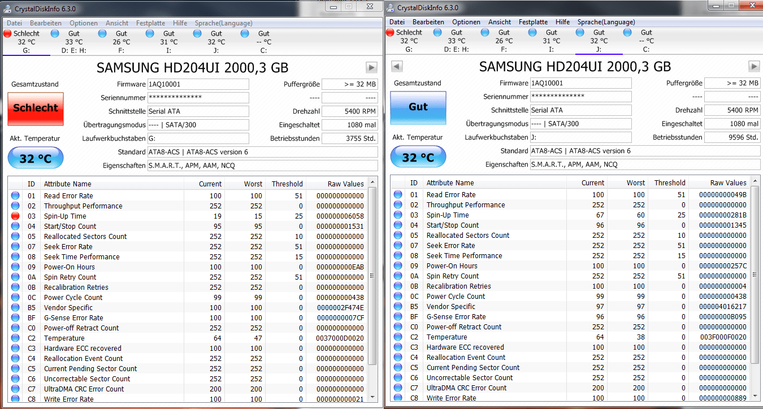Click status icon of Power-On Hours, left window
This screenshot has width=763, height=409.
15,267
